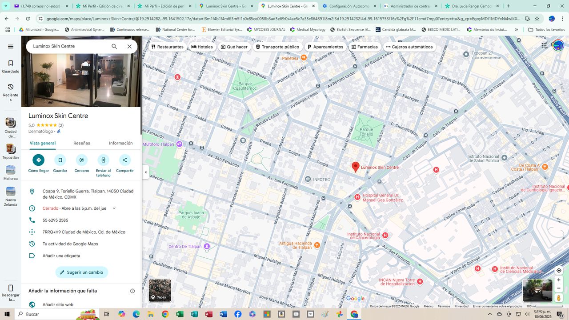569x320 pixels.
Task: Open the Street View thumbnail
Action: coord(537,290)
